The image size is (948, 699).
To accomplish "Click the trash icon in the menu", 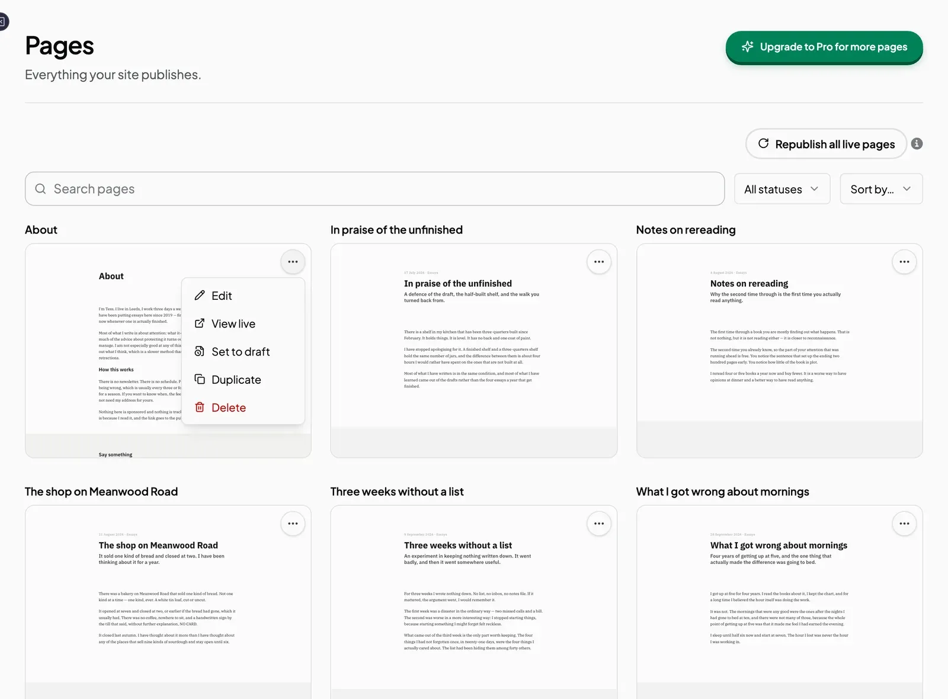I will point(200,407).
